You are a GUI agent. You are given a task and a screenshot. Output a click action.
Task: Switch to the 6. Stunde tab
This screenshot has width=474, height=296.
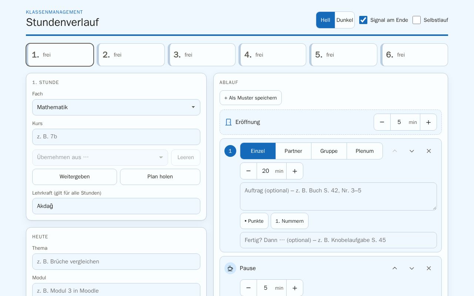pyautogui.click(x=414, y=55)
